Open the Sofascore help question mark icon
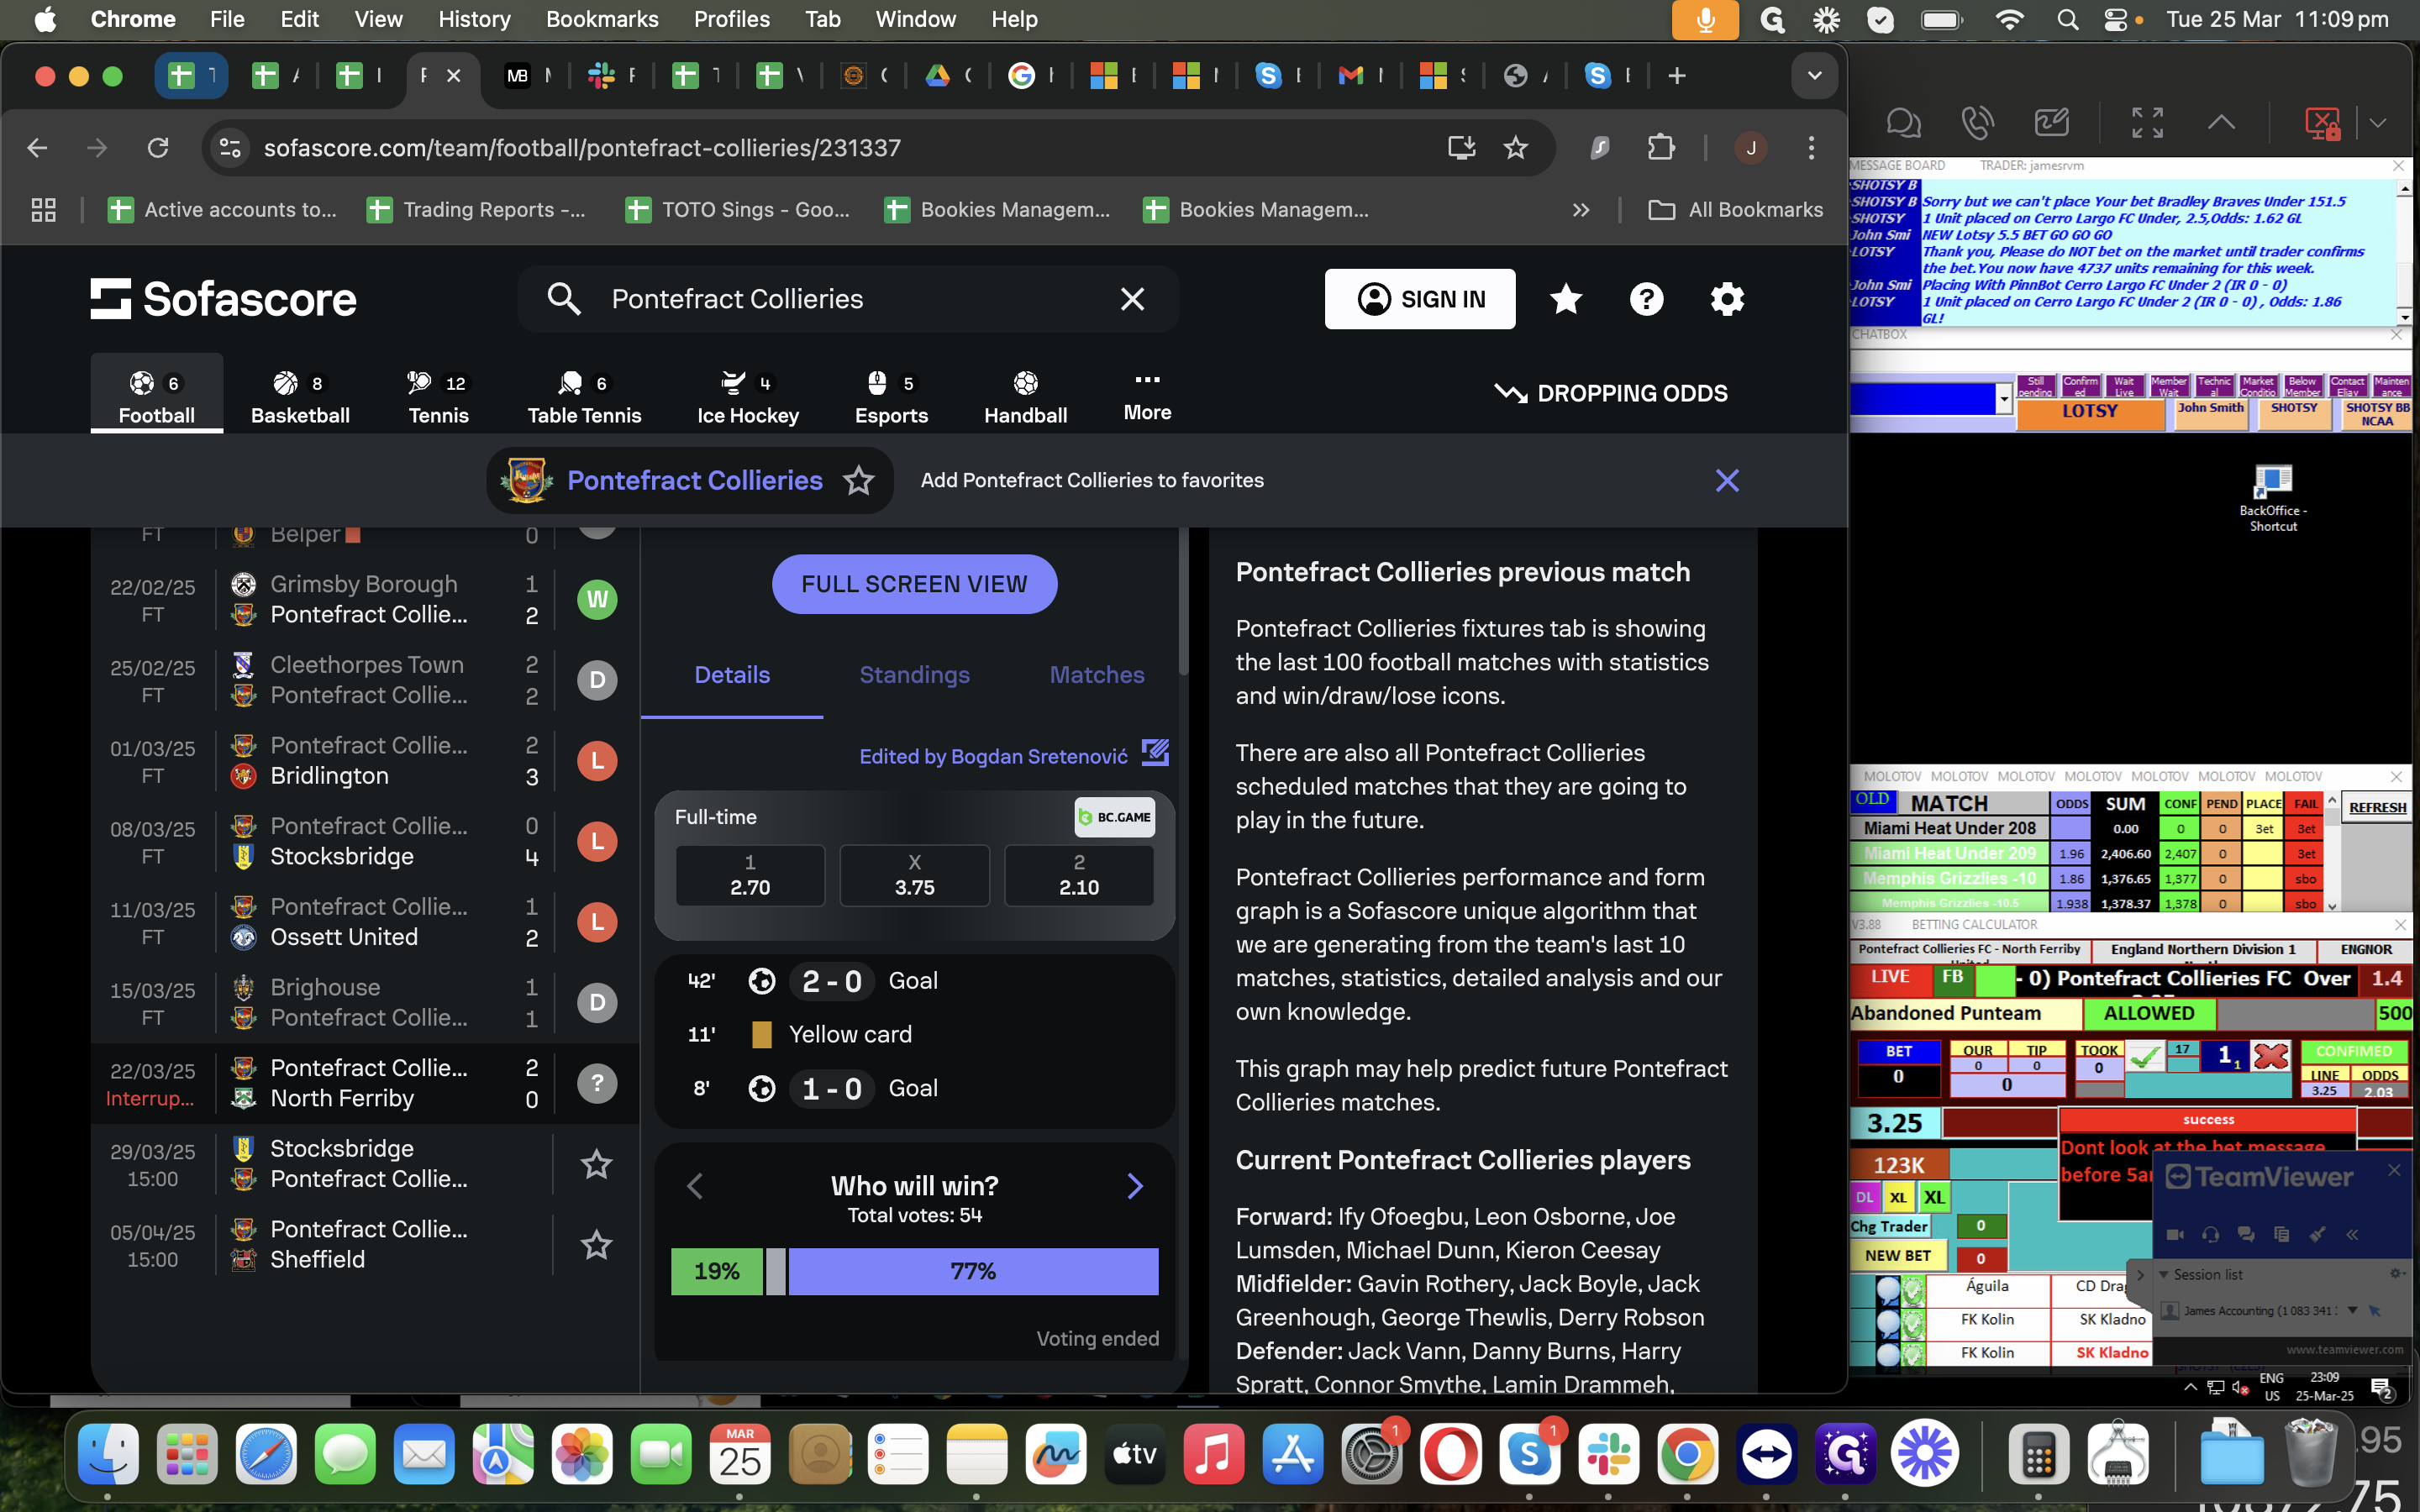The width and height of the screenshot is (2420, 1512). (1646, 299)
